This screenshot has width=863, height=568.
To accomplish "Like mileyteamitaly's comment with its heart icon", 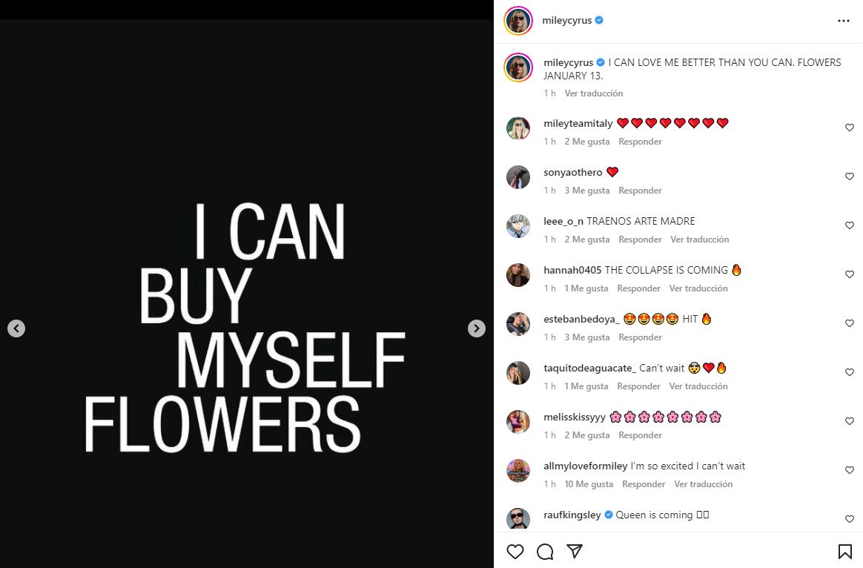I will 849,128.
